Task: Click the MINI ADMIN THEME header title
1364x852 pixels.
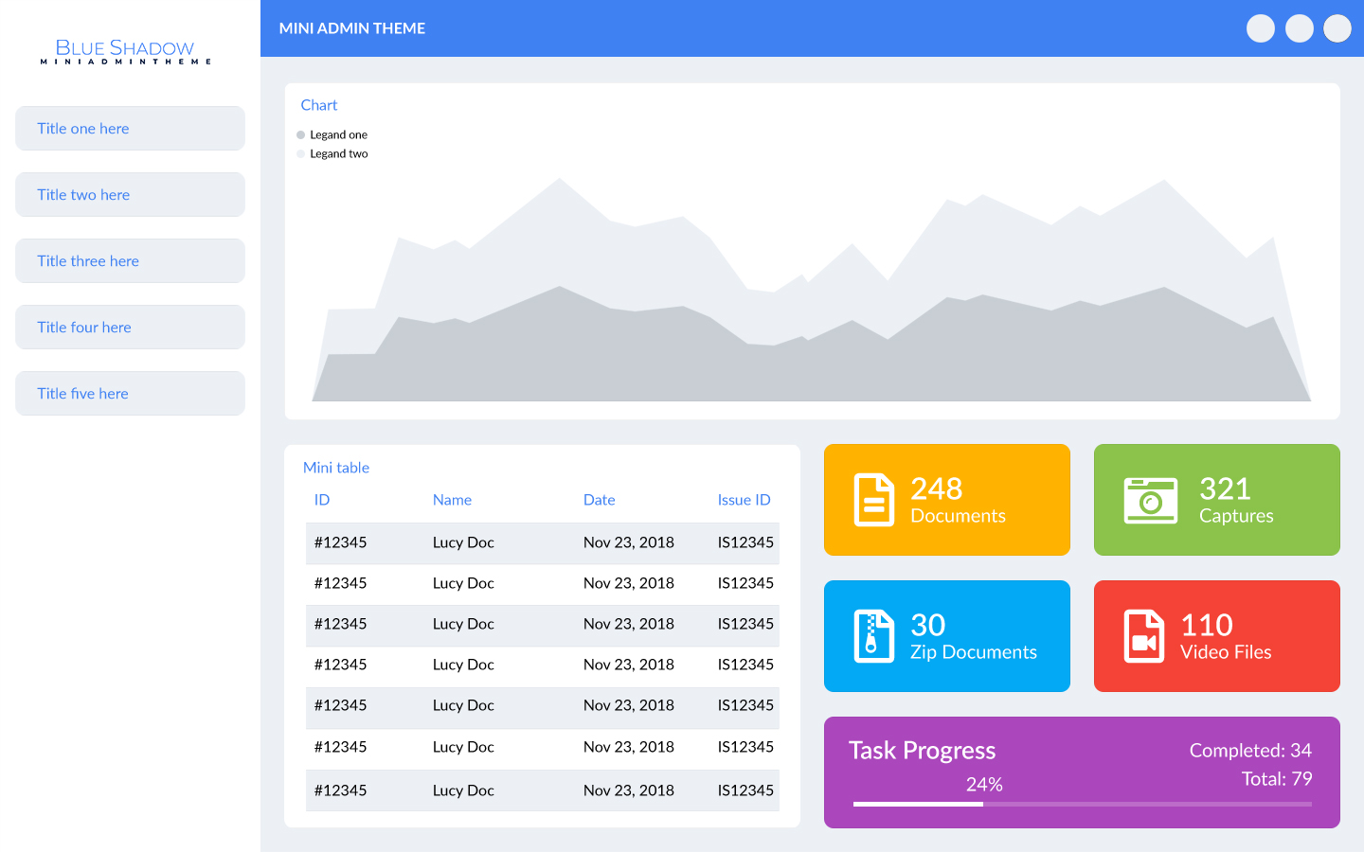Action: pos(351,28)
